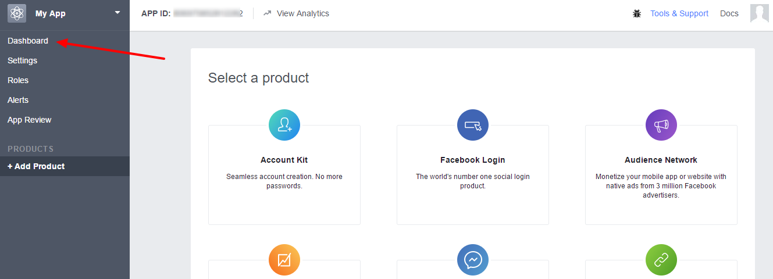Open Tools & Support link

(x=679, y=13)
